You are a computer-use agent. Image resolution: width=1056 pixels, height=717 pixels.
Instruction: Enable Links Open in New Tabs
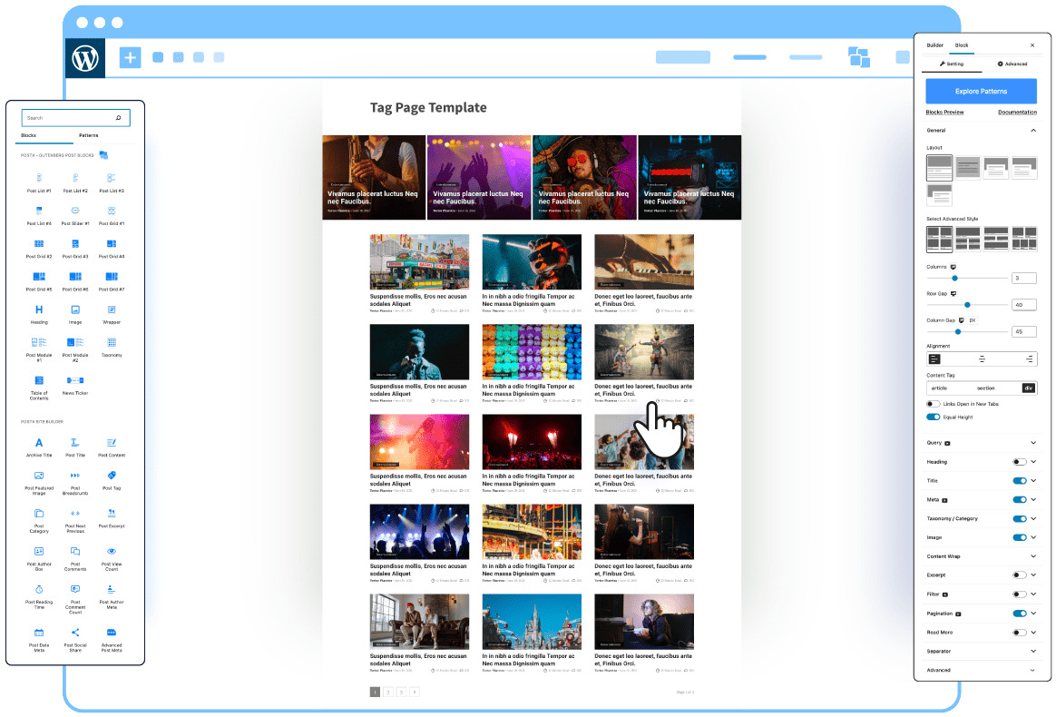point(933,404)
